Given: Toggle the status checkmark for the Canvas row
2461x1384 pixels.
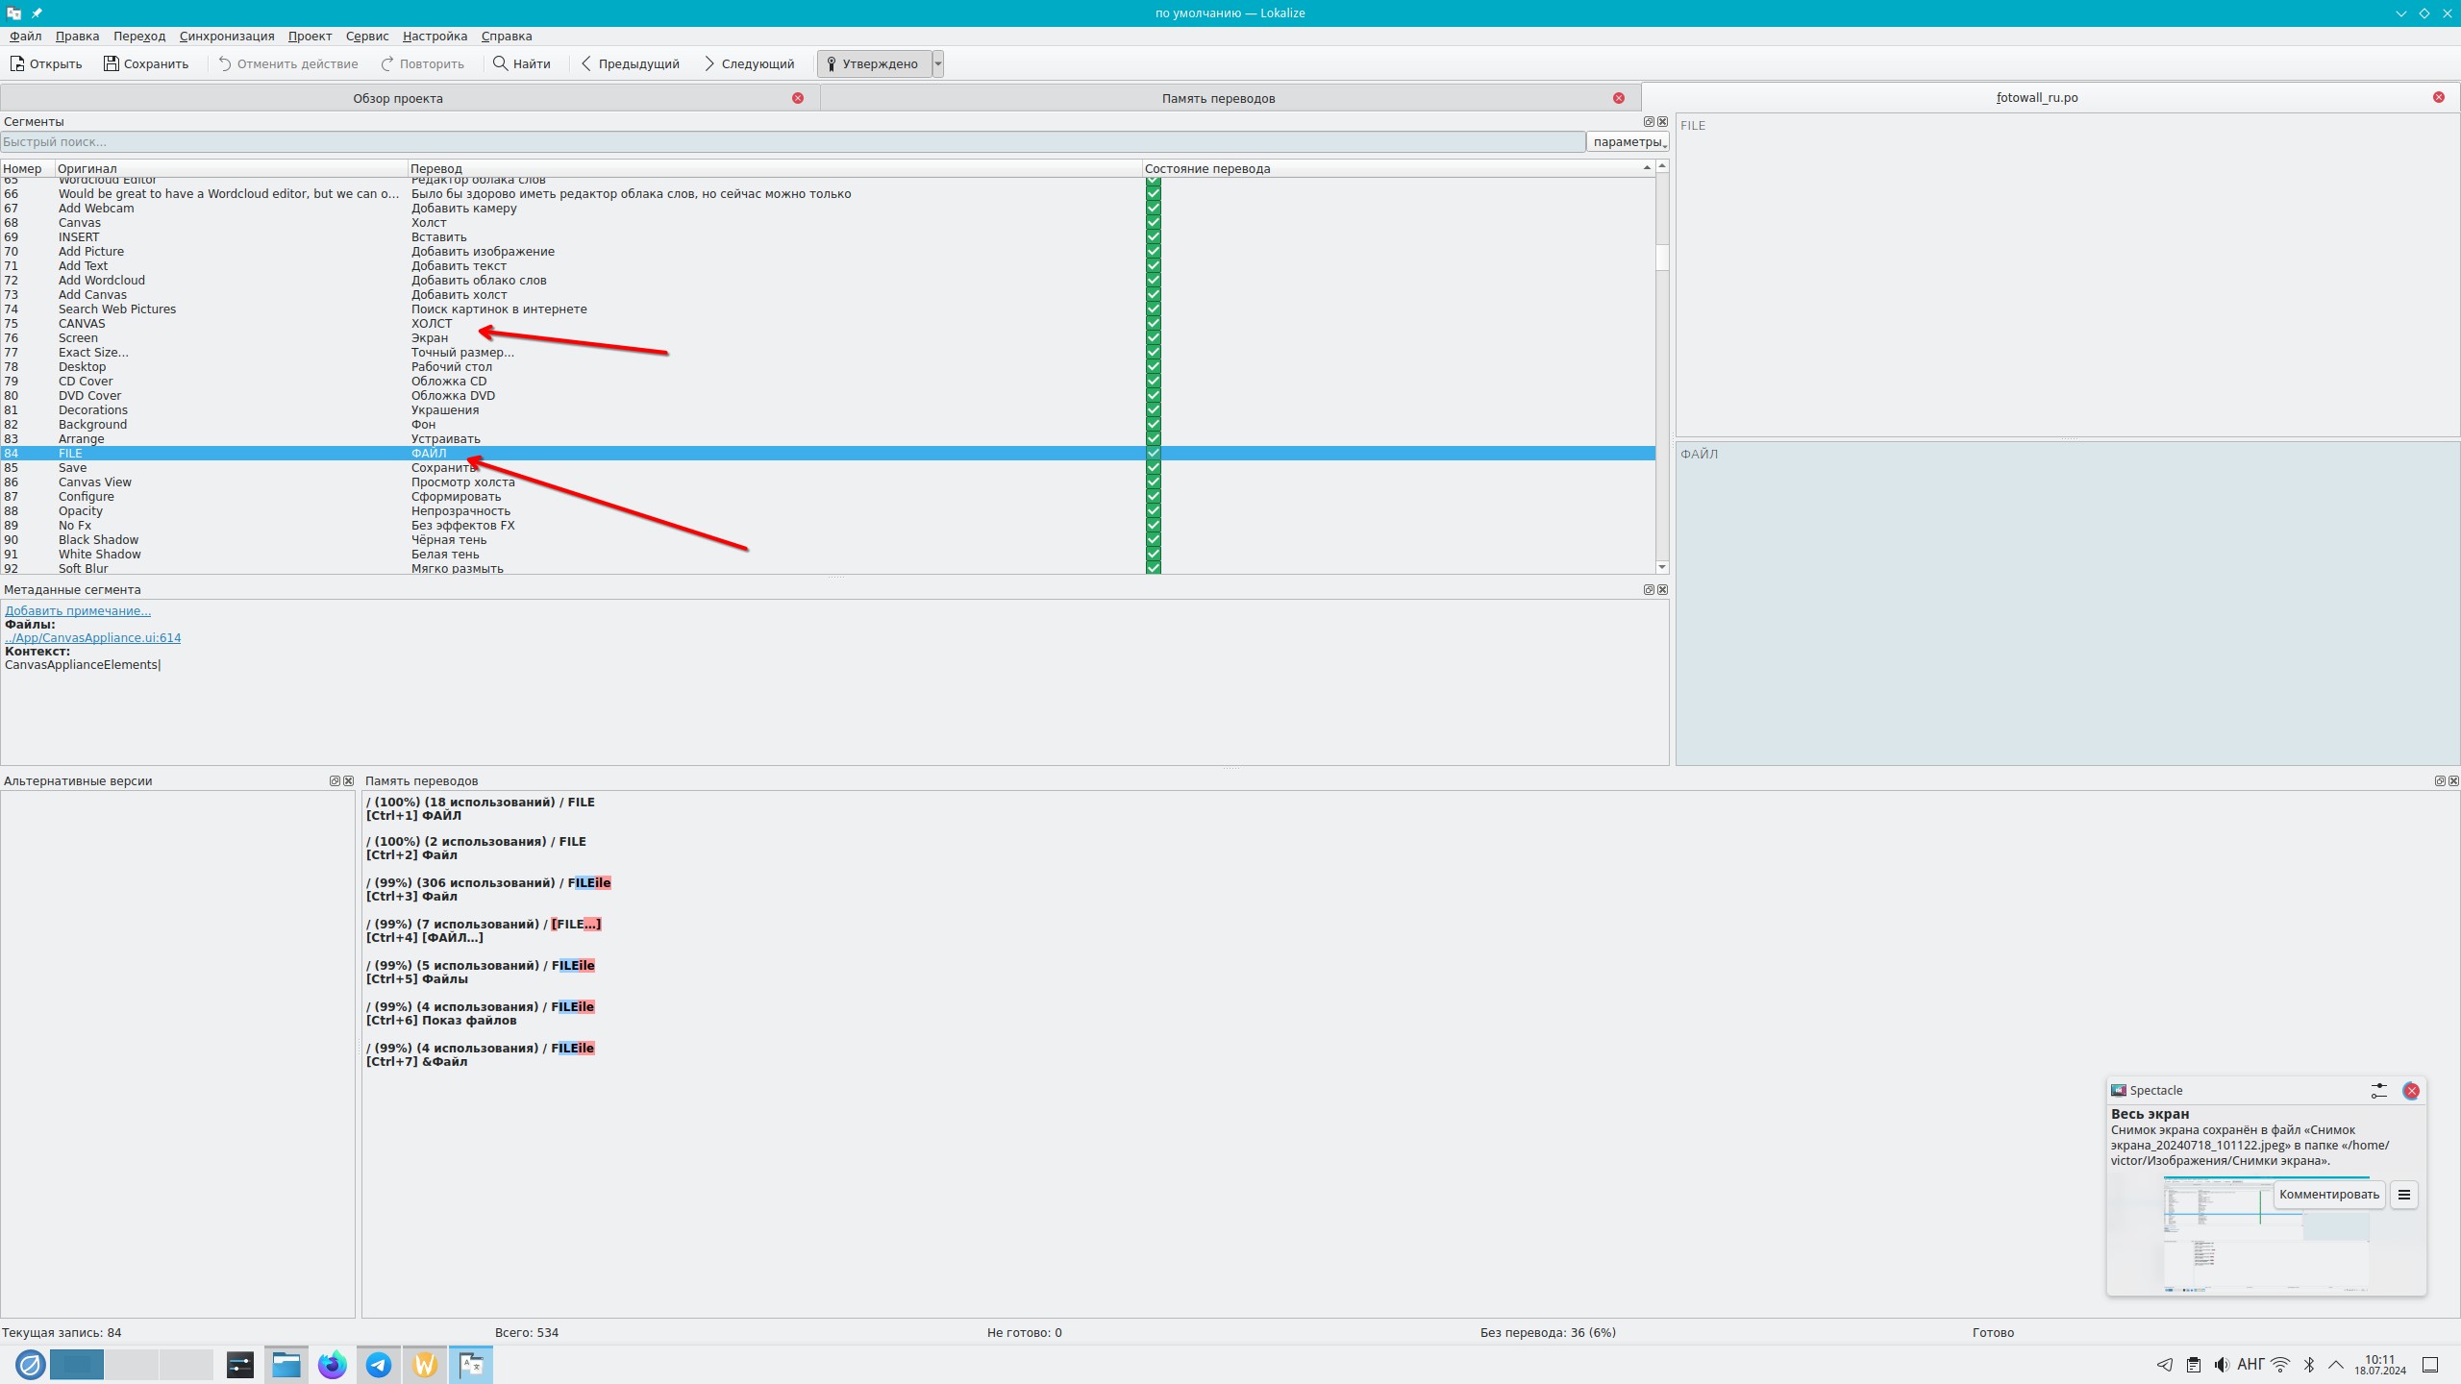Looking at the screenshot, I should pyautogui.click(x=1153, y=223).
